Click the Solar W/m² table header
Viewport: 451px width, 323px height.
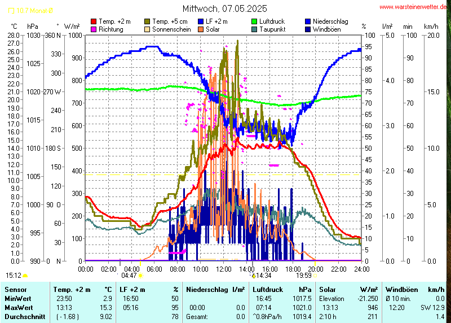348,290
